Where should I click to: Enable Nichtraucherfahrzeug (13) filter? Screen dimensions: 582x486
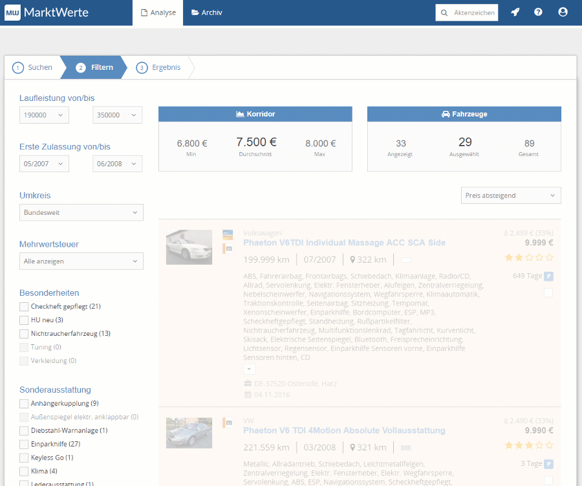coord(24,334)
